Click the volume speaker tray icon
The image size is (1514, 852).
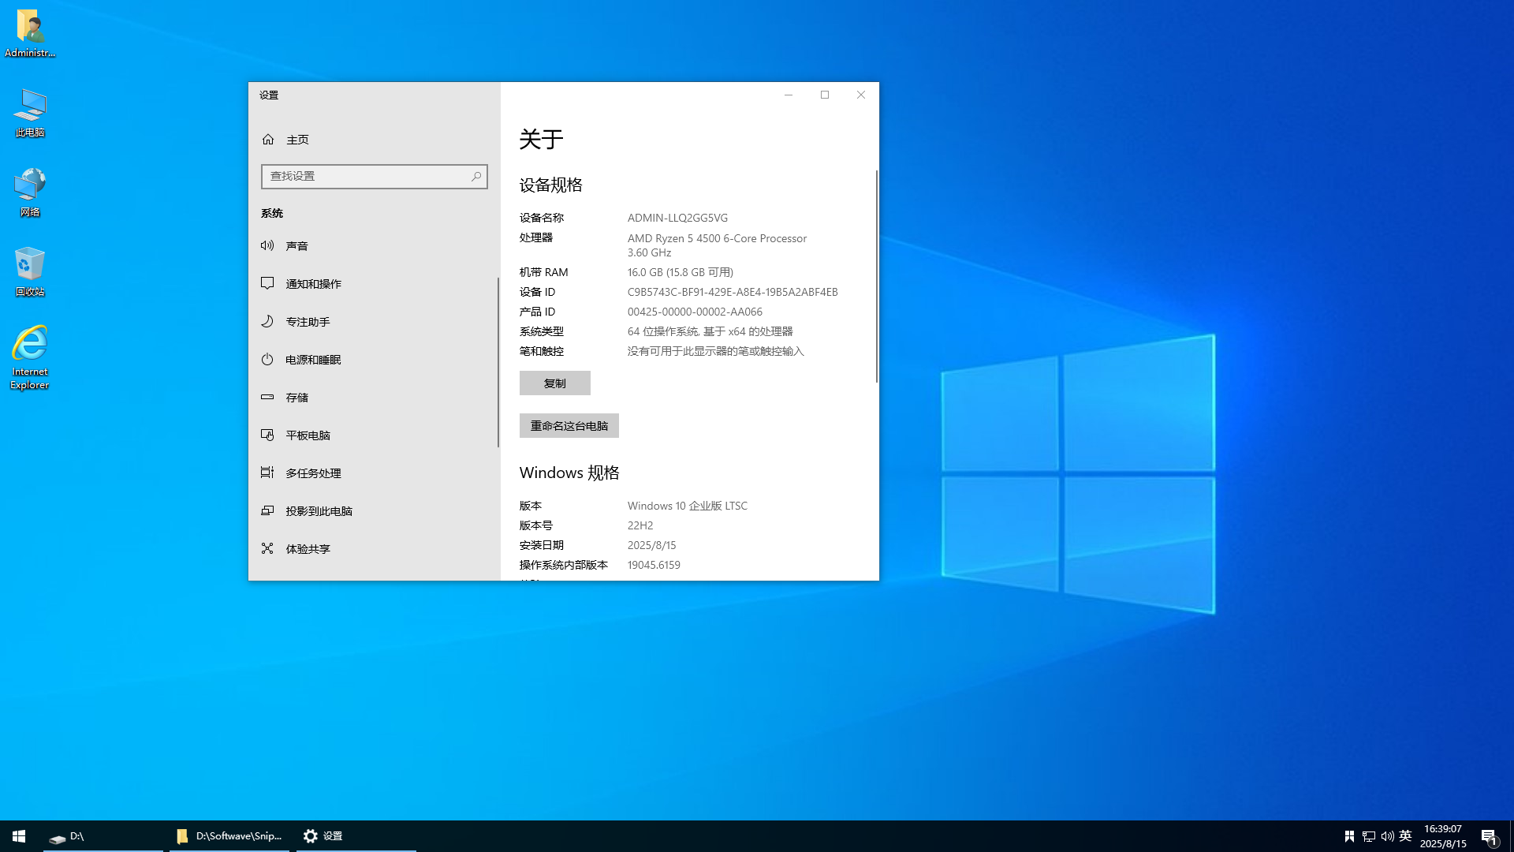pyautogui.click(x=1387, y=835)
